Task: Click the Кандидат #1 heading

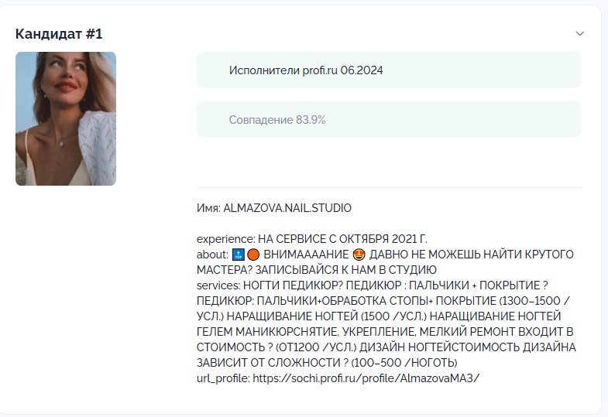Action: [59, 34]
